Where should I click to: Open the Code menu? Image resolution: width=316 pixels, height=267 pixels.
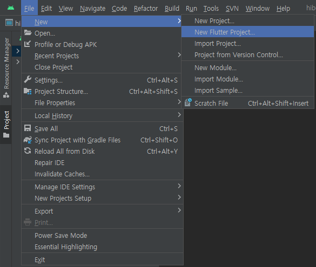pyautogui.click(x=119, y=9)
